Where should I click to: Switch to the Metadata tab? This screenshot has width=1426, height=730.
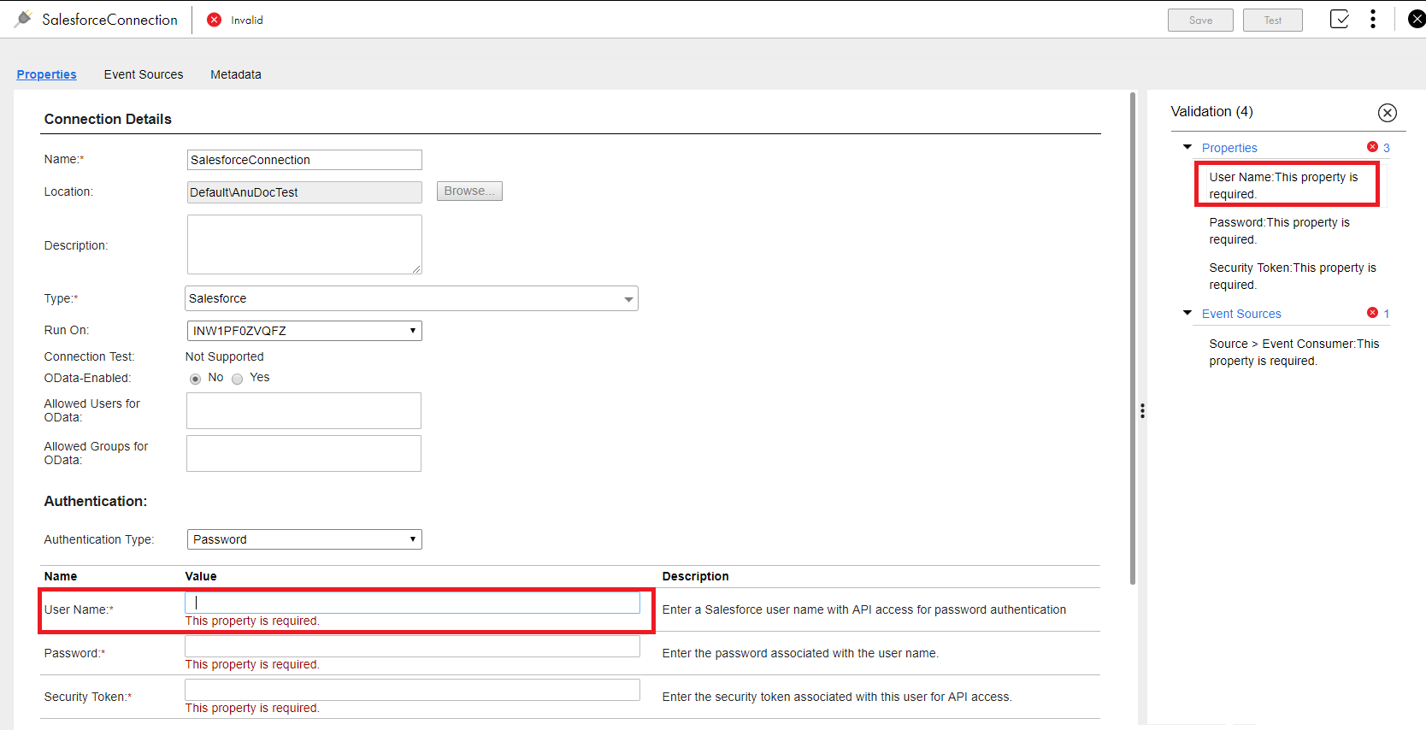(236, 74)
